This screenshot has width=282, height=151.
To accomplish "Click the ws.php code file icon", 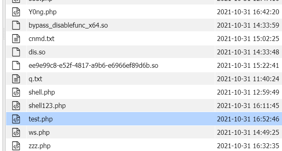I will coord(16,133).
